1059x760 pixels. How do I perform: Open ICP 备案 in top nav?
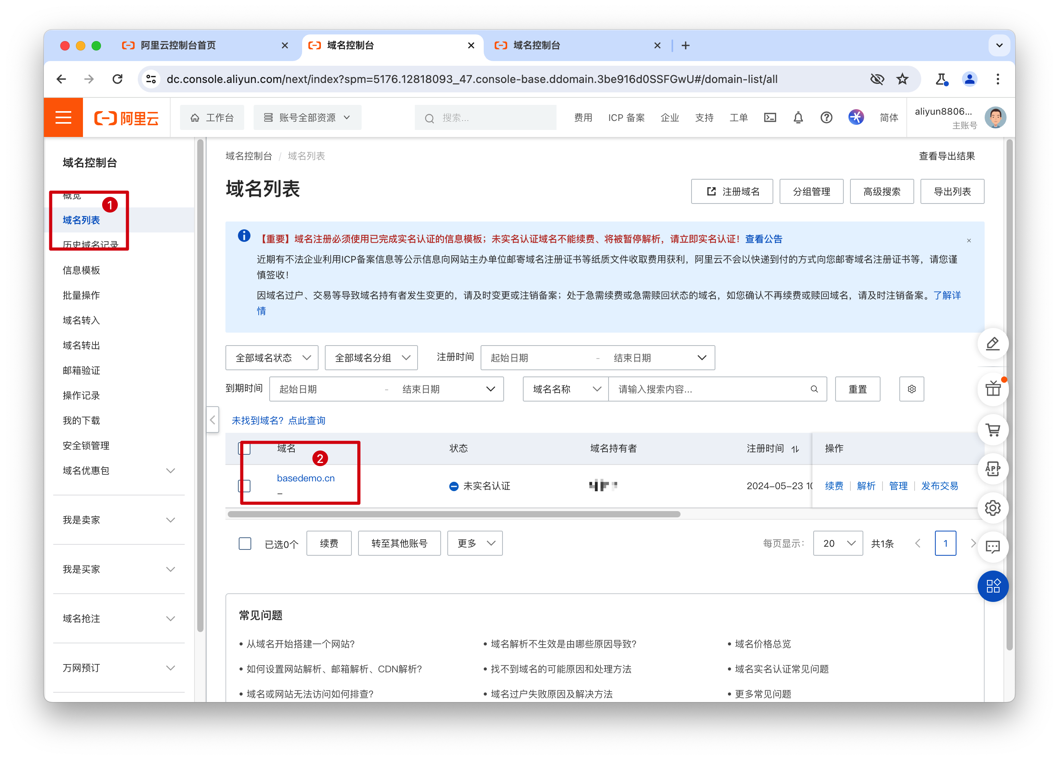click(x=626, y=118)
